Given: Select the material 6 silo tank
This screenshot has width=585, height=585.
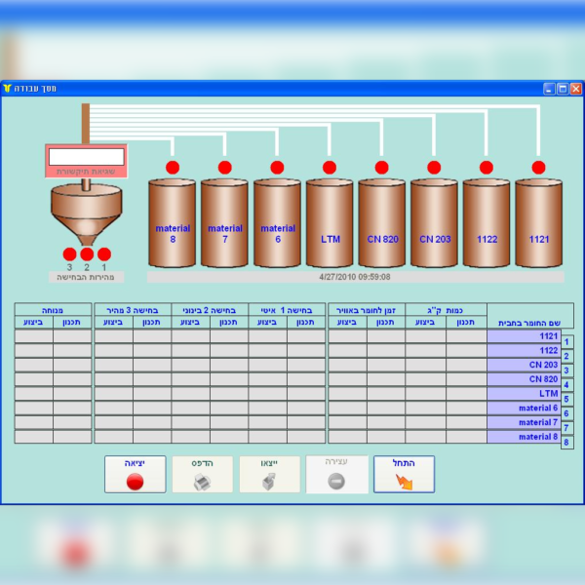Looking at the screenshot, I should (277, 223).
